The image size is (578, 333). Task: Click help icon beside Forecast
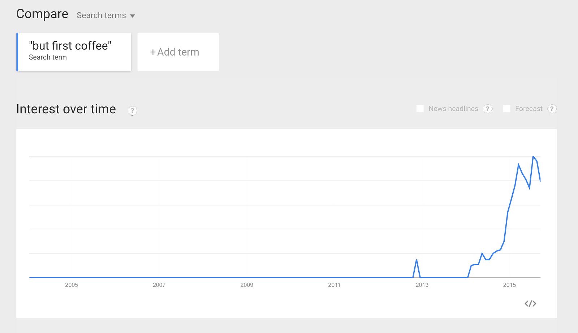coord(552,109)
